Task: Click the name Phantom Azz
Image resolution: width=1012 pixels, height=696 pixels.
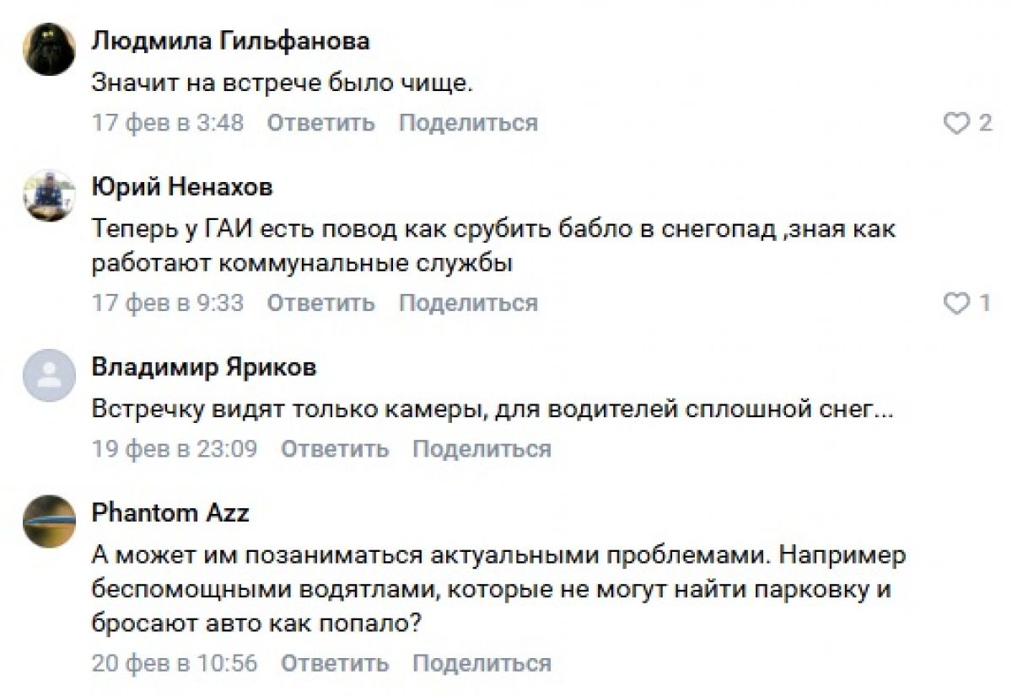Action: point(170,512)
